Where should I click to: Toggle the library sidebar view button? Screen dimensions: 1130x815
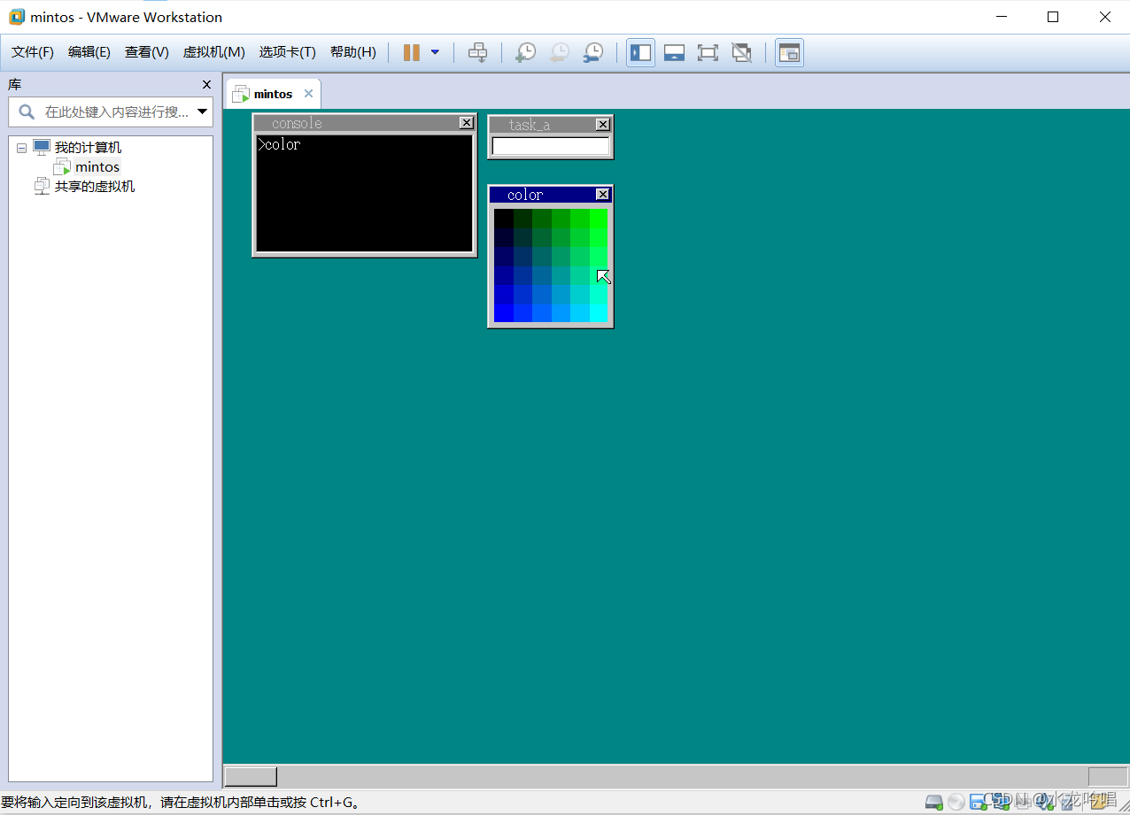click(640, 52)
